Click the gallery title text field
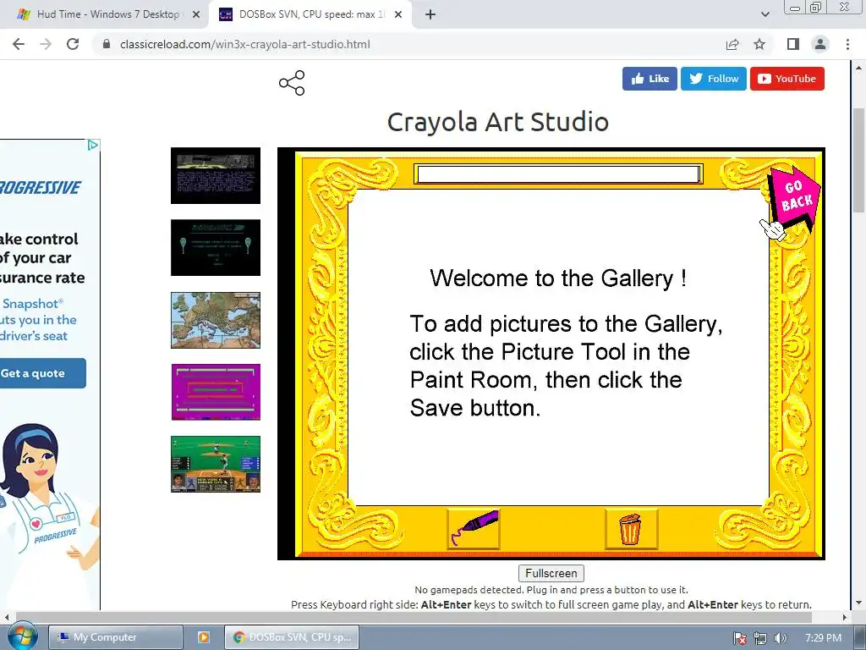Image resolution: width=866 pixels, height=650 pixels. 558,174
